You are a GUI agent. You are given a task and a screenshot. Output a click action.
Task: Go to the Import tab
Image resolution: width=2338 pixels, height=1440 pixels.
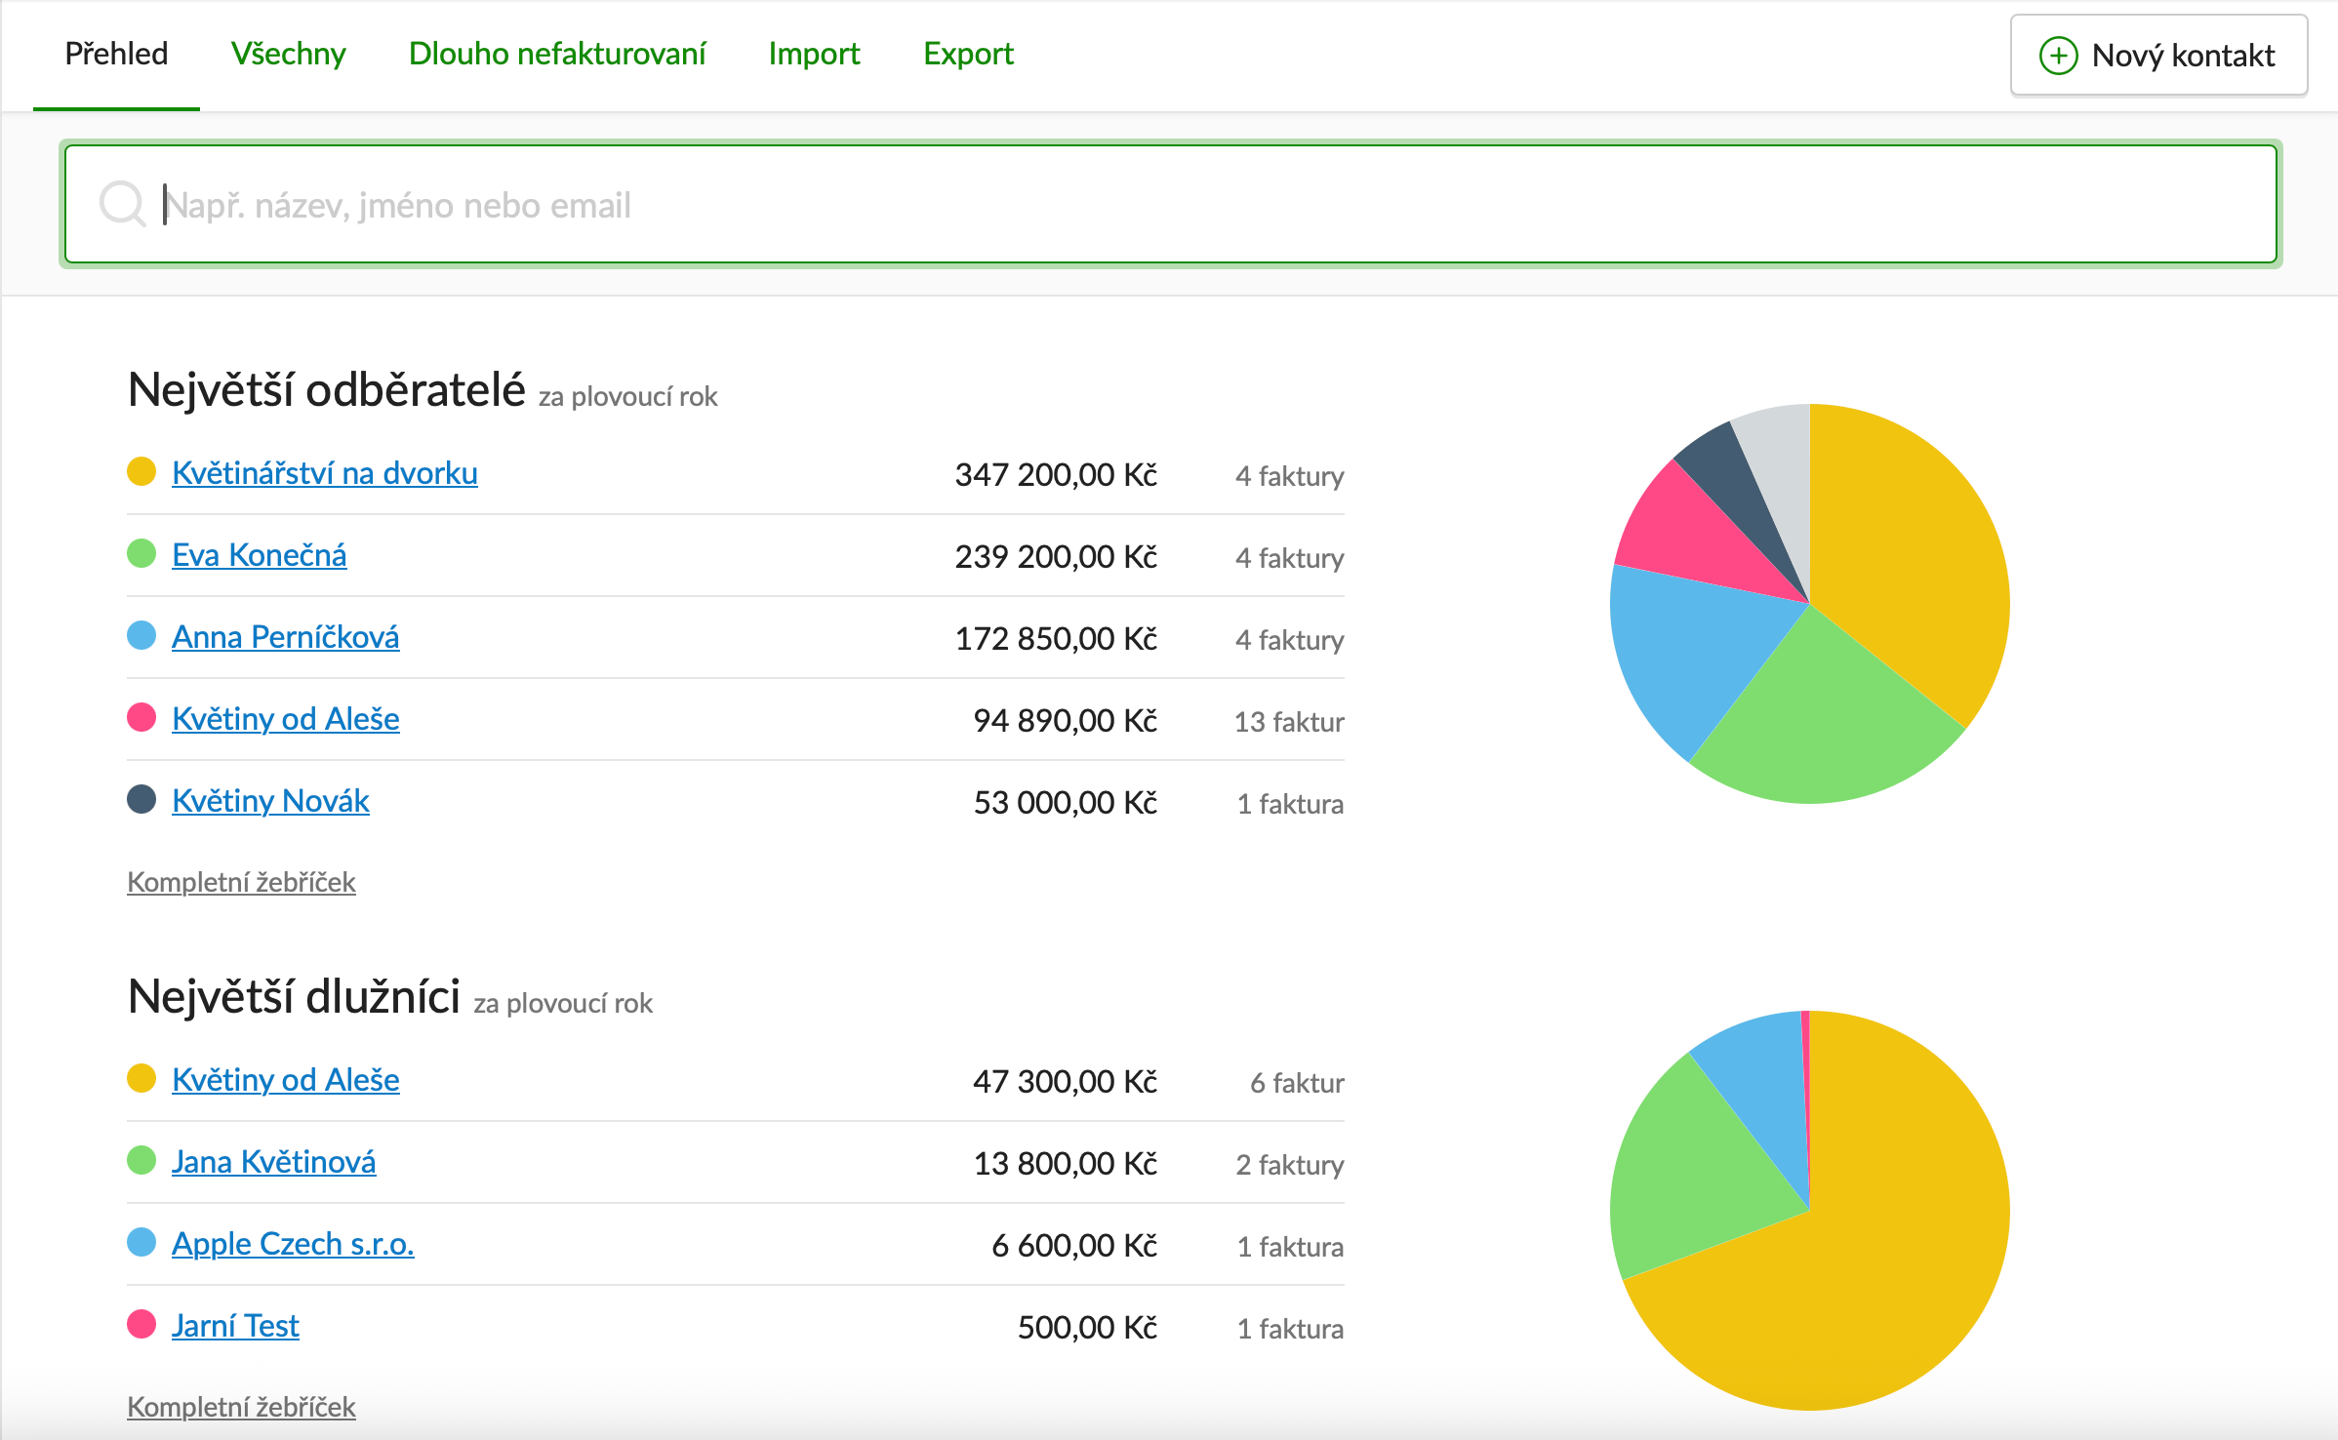pyautogui.click(x=814, y=54)
